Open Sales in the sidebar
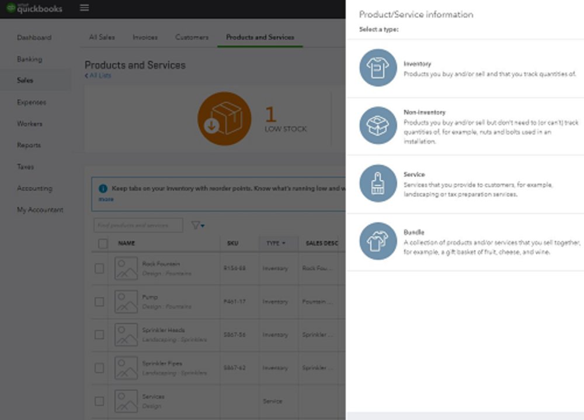Screen dimensions: 584x420 click(x=25, y=80)
